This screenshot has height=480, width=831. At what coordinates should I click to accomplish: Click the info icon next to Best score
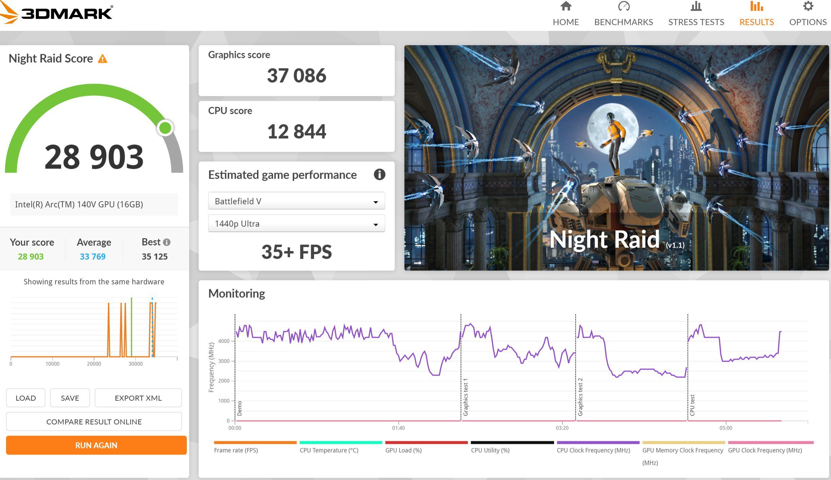(x=166, y=242)
